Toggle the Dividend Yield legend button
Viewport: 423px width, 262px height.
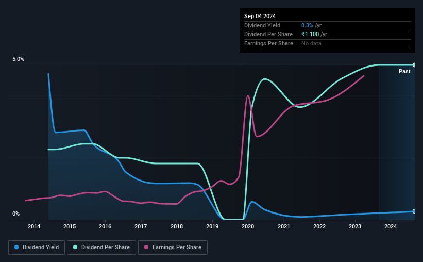tap(37, 248)
